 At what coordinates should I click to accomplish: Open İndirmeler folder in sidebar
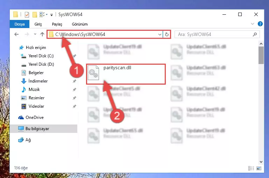tap(38, 81)
